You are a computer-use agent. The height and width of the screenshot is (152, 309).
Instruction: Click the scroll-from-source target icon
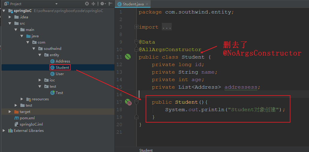click(x=87, y=4)
